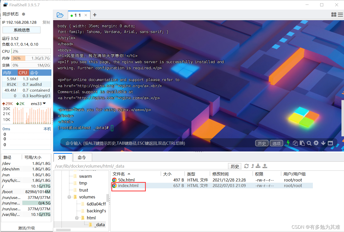Collapse the volumes folder in the tree

[x=69, y=197]
